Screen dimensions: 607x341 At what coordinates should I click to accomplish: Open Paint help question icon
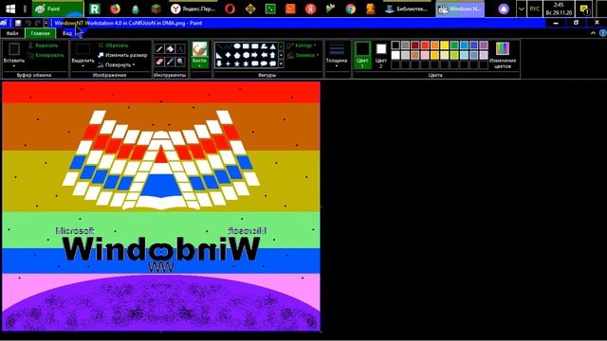coord(603,33)
